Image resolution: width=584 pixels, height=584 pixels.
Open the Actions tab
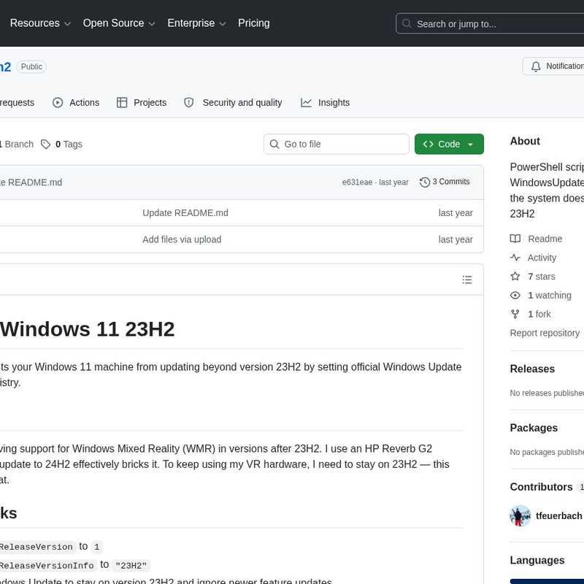tap(76, 102)
